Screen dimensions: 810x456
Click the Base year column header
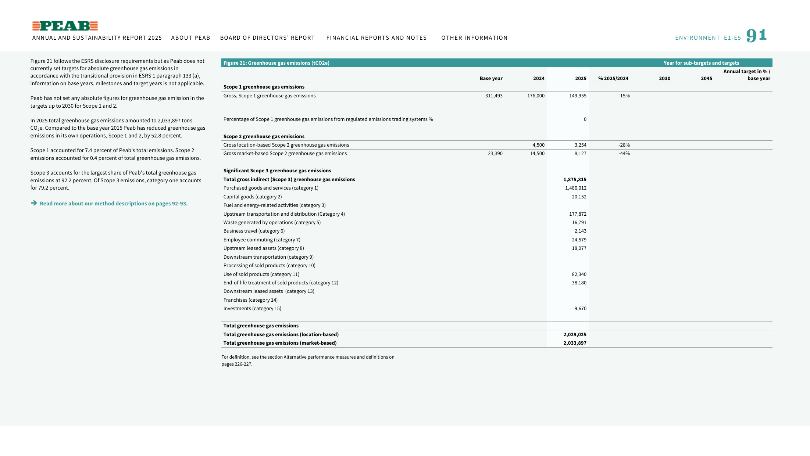(491, 78)
